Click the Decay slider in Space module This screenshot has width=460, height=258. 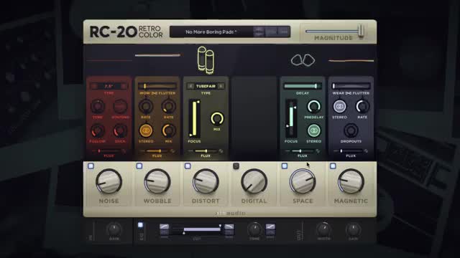(303, 86)
